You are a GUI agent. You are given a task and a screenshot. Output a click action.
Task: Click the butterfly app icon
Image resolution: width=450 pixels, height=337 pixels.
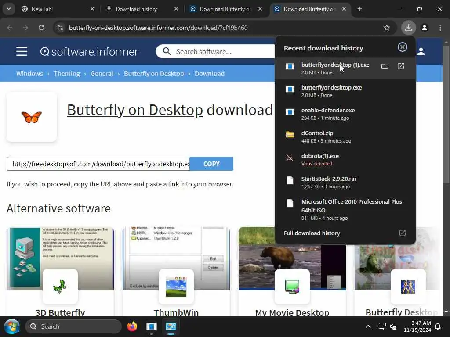coord(32,117)
